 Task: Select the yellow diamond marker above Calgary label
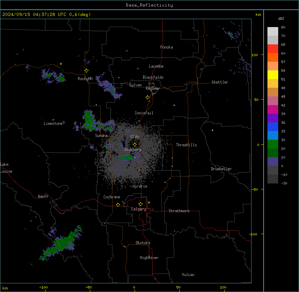140,204
